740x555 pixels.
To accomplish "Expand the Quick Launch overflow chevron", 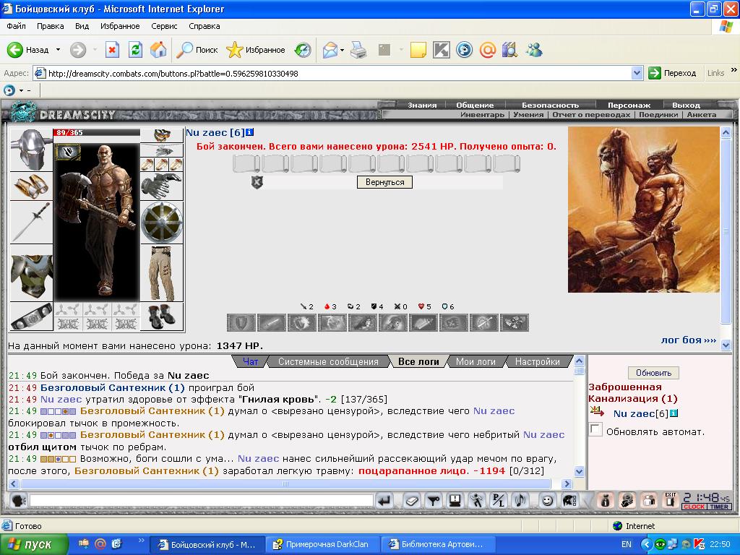I will [141, 541].
